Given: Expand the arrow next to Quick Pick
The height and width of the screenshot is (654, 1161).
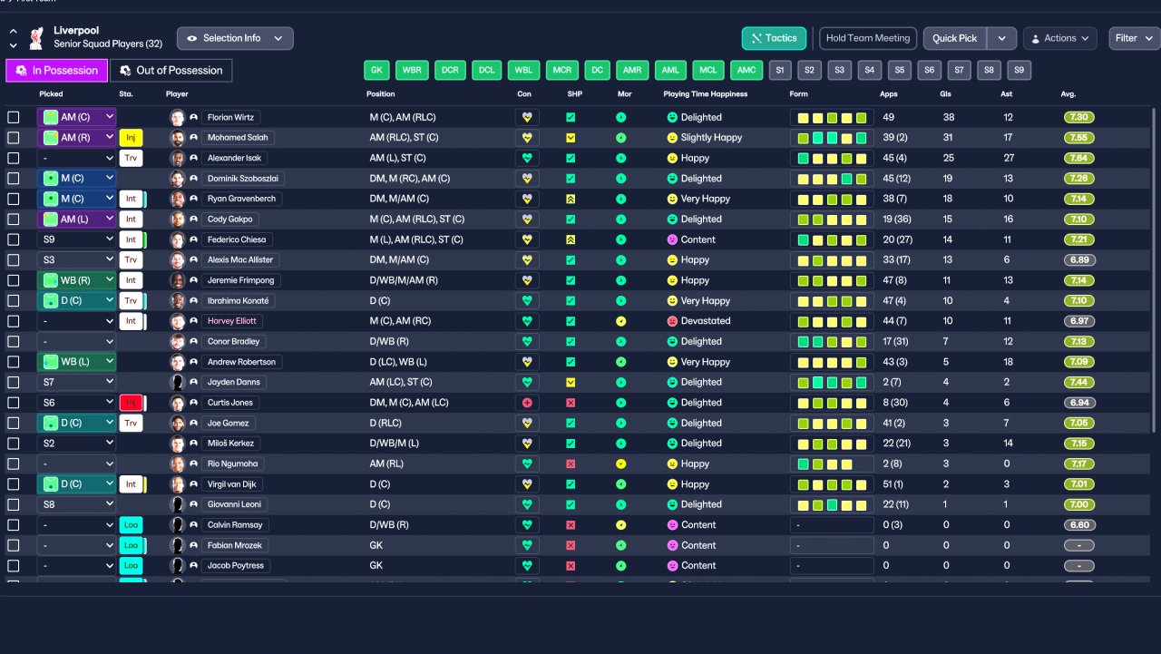Looking at the screenshot, I should click(1001, 38).
